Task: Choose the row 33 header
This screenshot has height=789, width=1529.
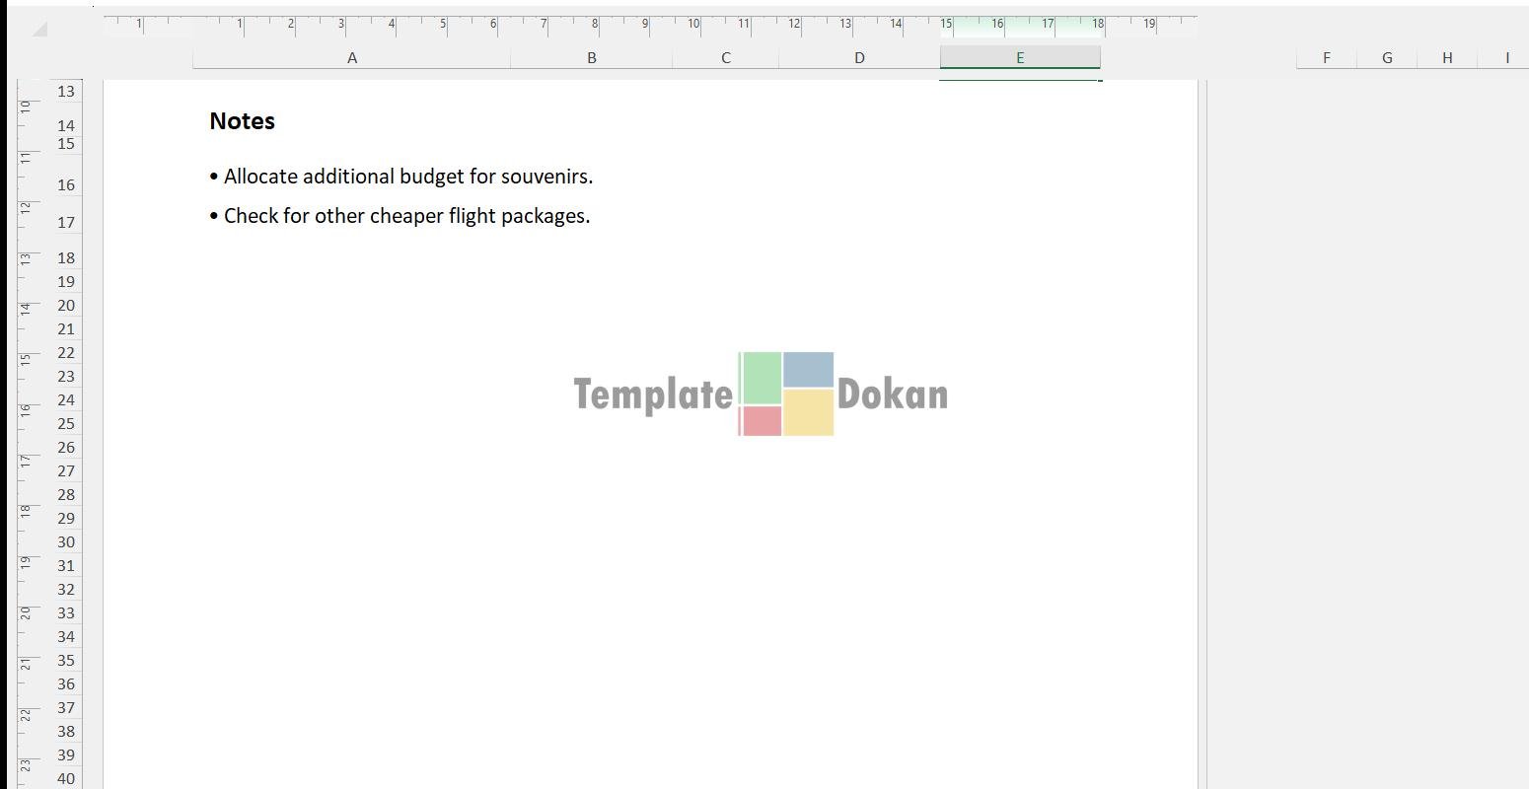Action: click(x=66, y=613)
